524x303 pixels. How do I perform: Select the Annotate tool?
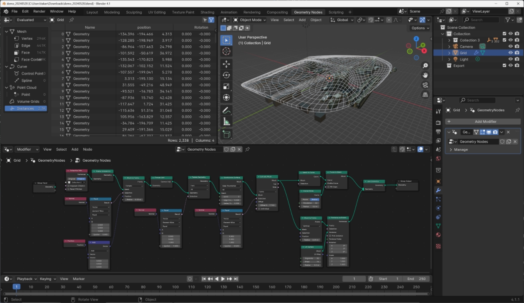tap(226, 110)
